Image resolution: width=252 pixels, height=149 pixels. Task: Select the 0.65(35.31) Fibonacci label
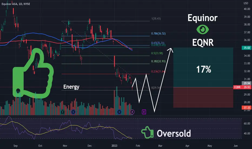(x=158, y=43)
